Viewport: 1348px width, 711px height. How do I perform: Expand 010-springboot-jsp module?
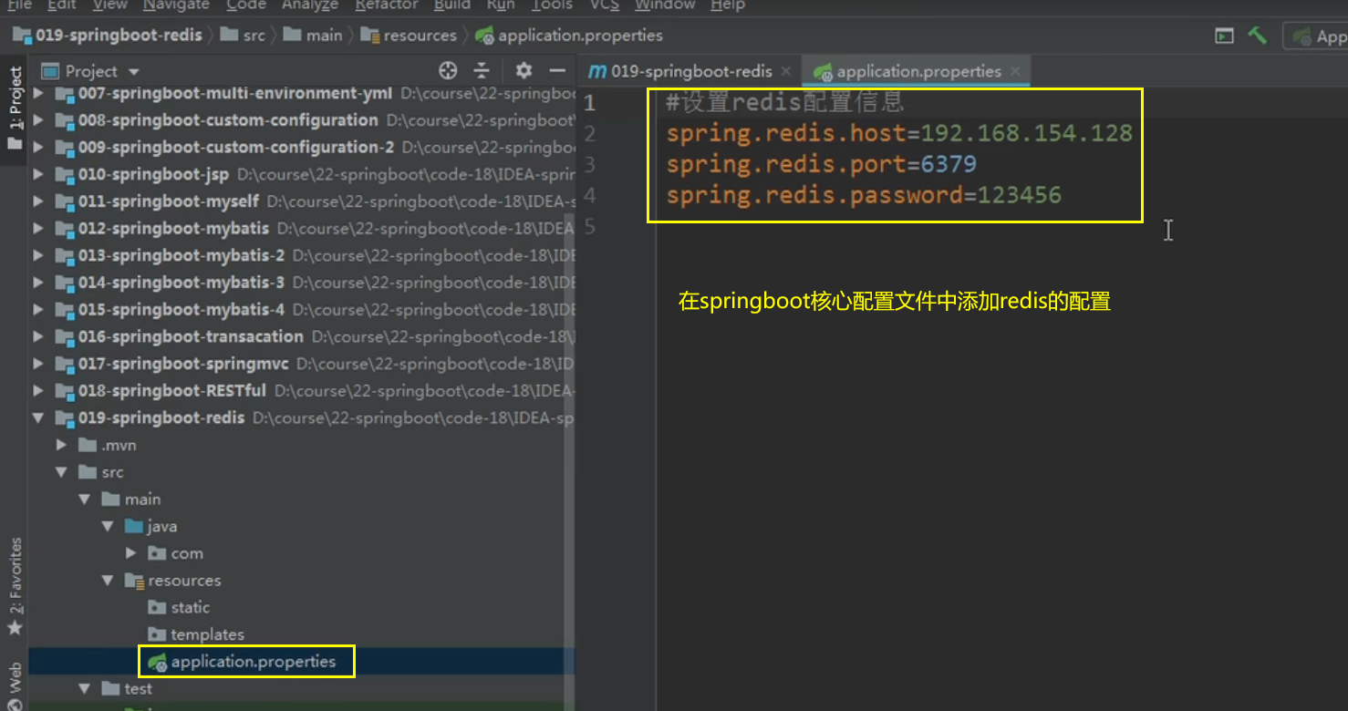[x=38, y=174]
